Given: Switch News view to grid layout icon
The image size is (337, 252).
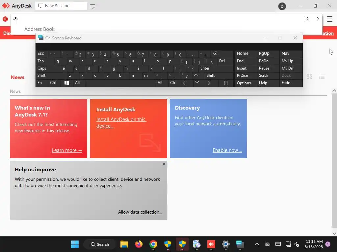Looking at the screenshot, I should pyautogui.click(x=309, y=77).
